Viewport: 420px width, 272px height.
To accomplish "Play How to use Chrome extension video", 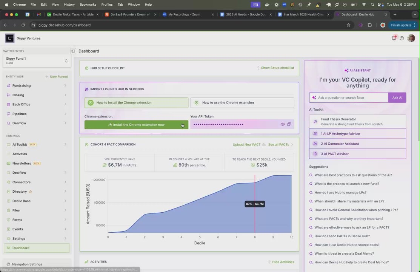I will pos(242,102).
